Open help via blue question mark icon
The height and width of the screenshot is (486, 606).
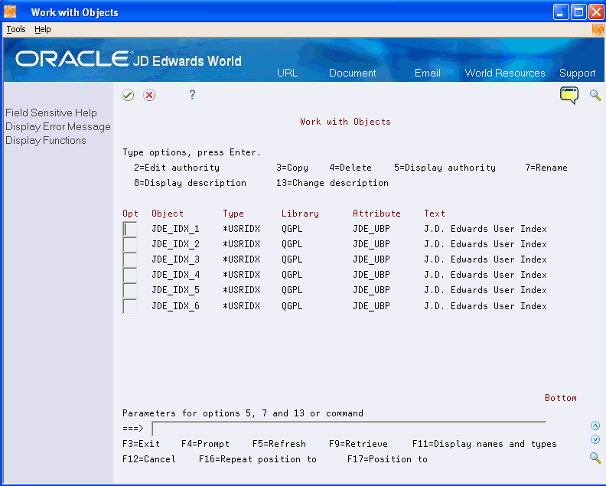192,95
